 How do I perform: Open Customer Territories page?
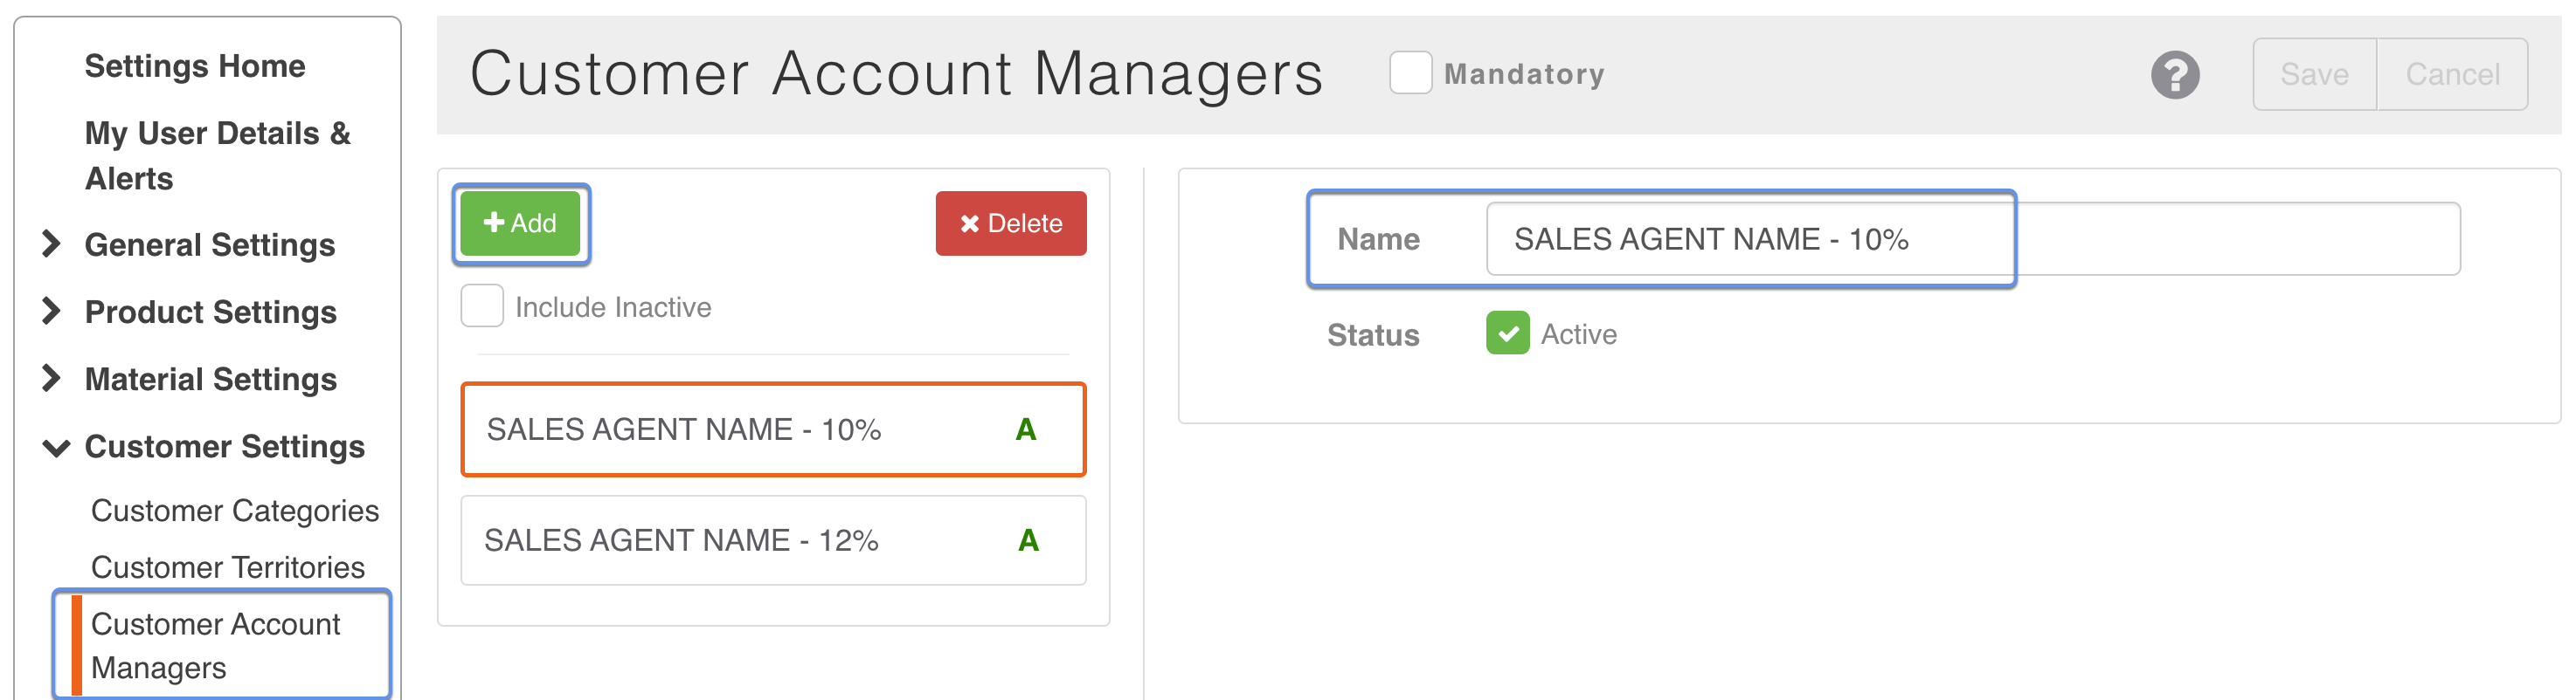click(227, 567)
